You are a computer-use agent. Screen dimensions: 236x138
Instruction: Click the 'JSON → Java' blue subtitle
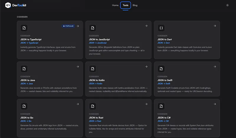[27, 84]
